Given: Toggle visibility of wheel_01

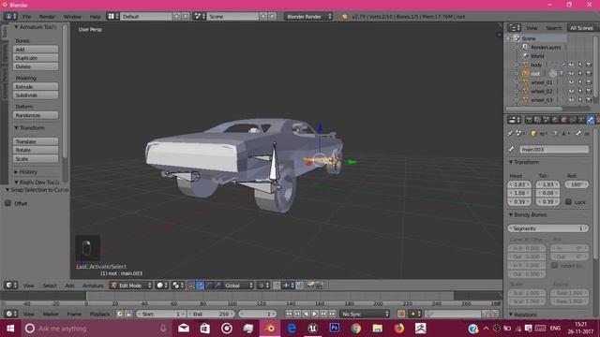Looking at the screenshot, I should (x=571, y=82).
